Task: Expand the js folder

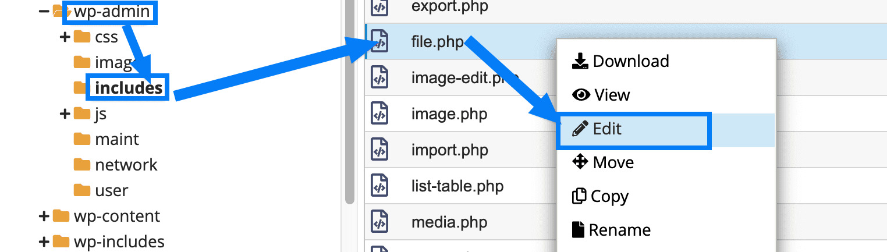Action: [x=65, y=114]
